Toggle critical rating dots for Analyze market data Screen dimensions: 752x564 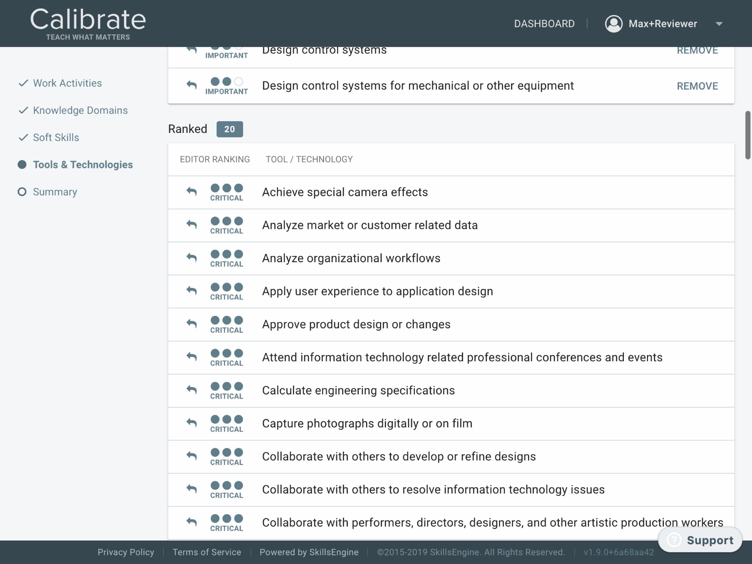pos(227,221)
